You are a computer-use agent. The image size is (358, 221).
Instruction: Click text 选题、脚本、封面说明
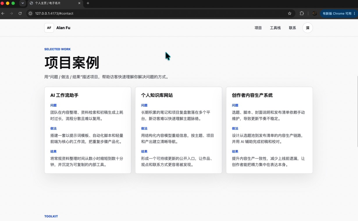[x=268, y=115]
